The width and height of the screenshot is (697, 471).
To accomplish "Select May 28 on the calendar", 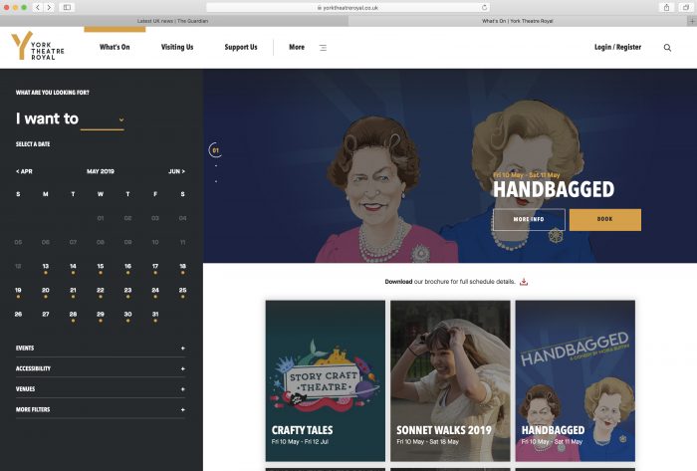I will pos(73,316).
